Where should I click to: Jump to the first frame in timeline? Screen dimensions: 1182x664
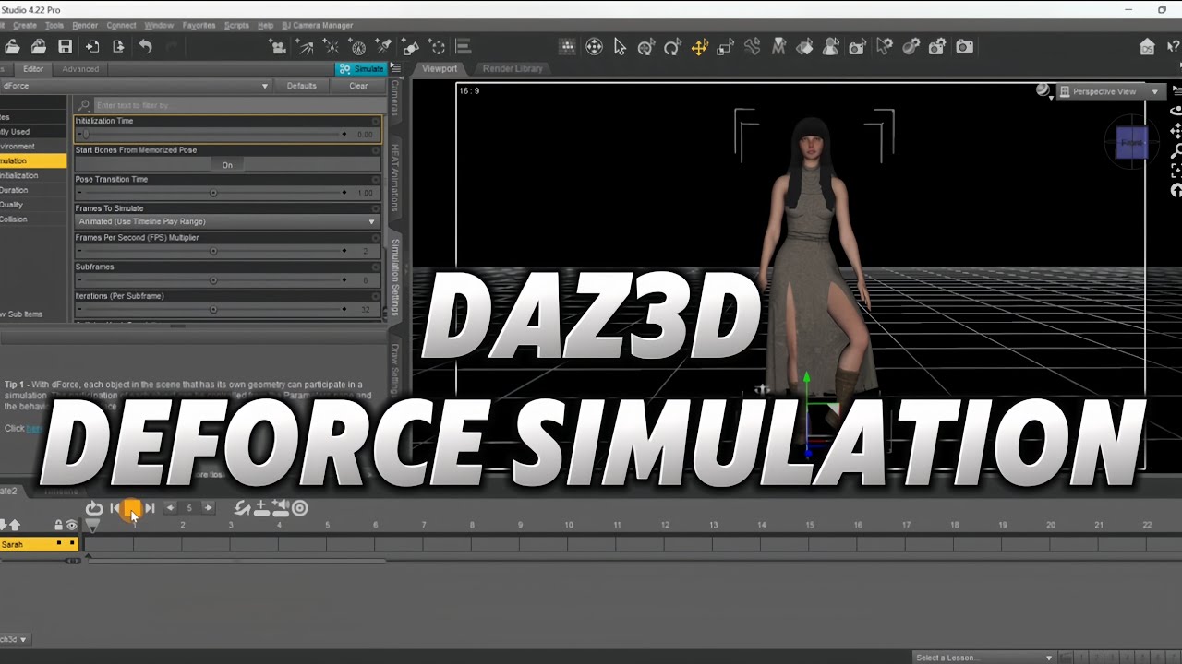(115, 507)
